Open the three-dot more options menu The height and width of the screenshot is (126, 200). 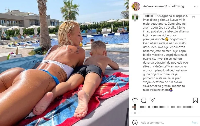click(x=196, y=7)
